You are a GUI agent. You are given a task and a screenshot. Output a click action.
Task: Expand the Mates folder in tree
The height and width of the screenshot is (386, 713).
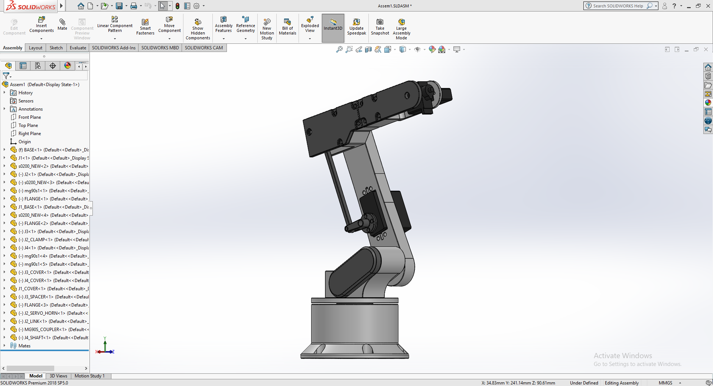[x=4, y=346]
